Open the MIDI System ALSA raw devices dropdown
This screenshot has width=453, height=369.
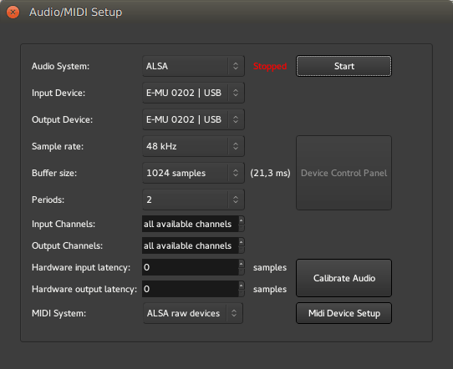193,313
